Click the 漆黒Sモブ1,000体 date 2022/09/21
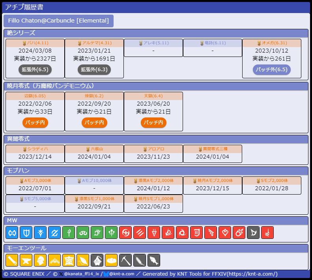 pos(94,206)
